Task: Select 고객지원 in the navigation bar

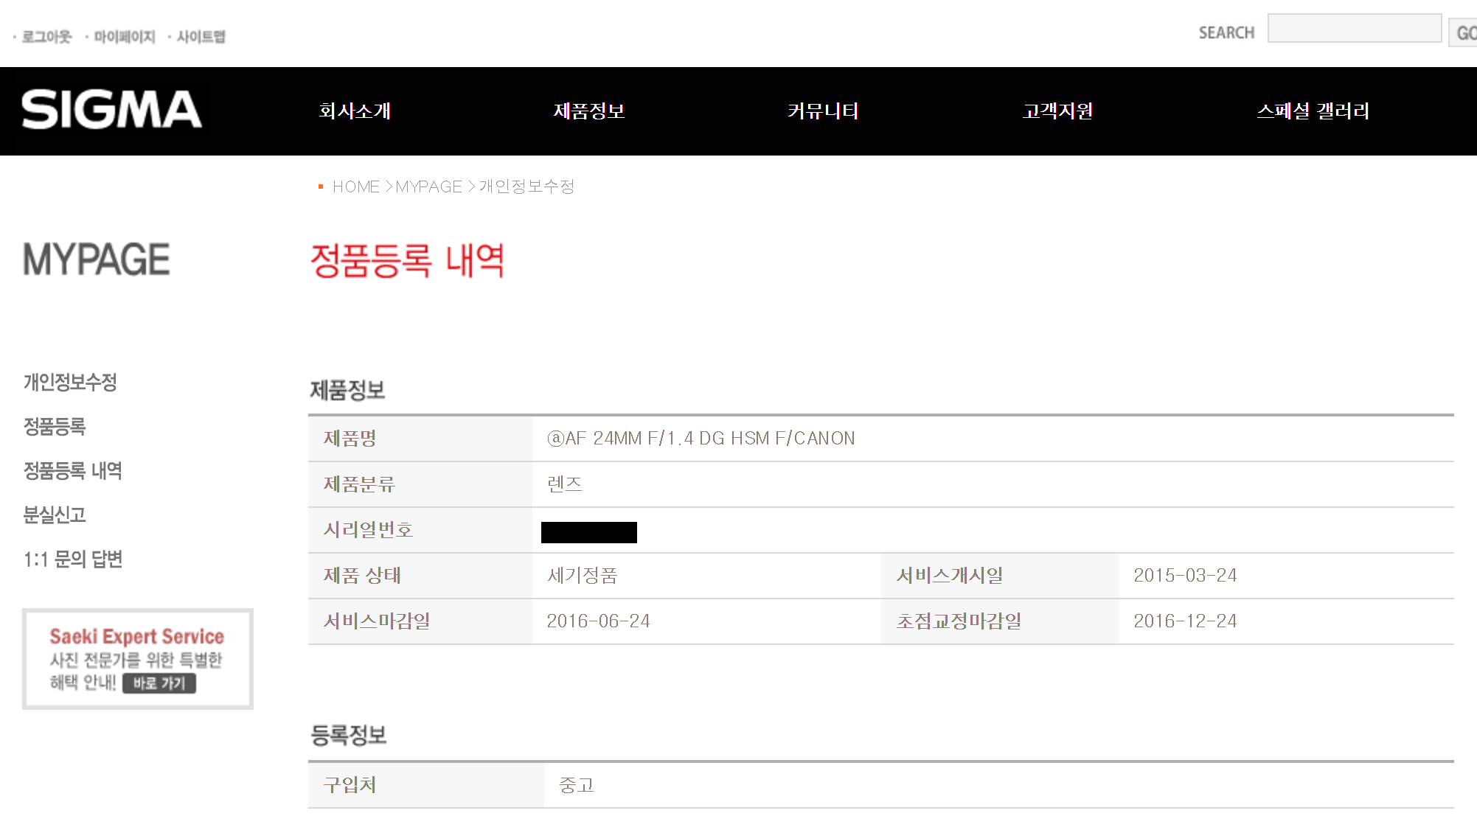Action: [1057, 111]
